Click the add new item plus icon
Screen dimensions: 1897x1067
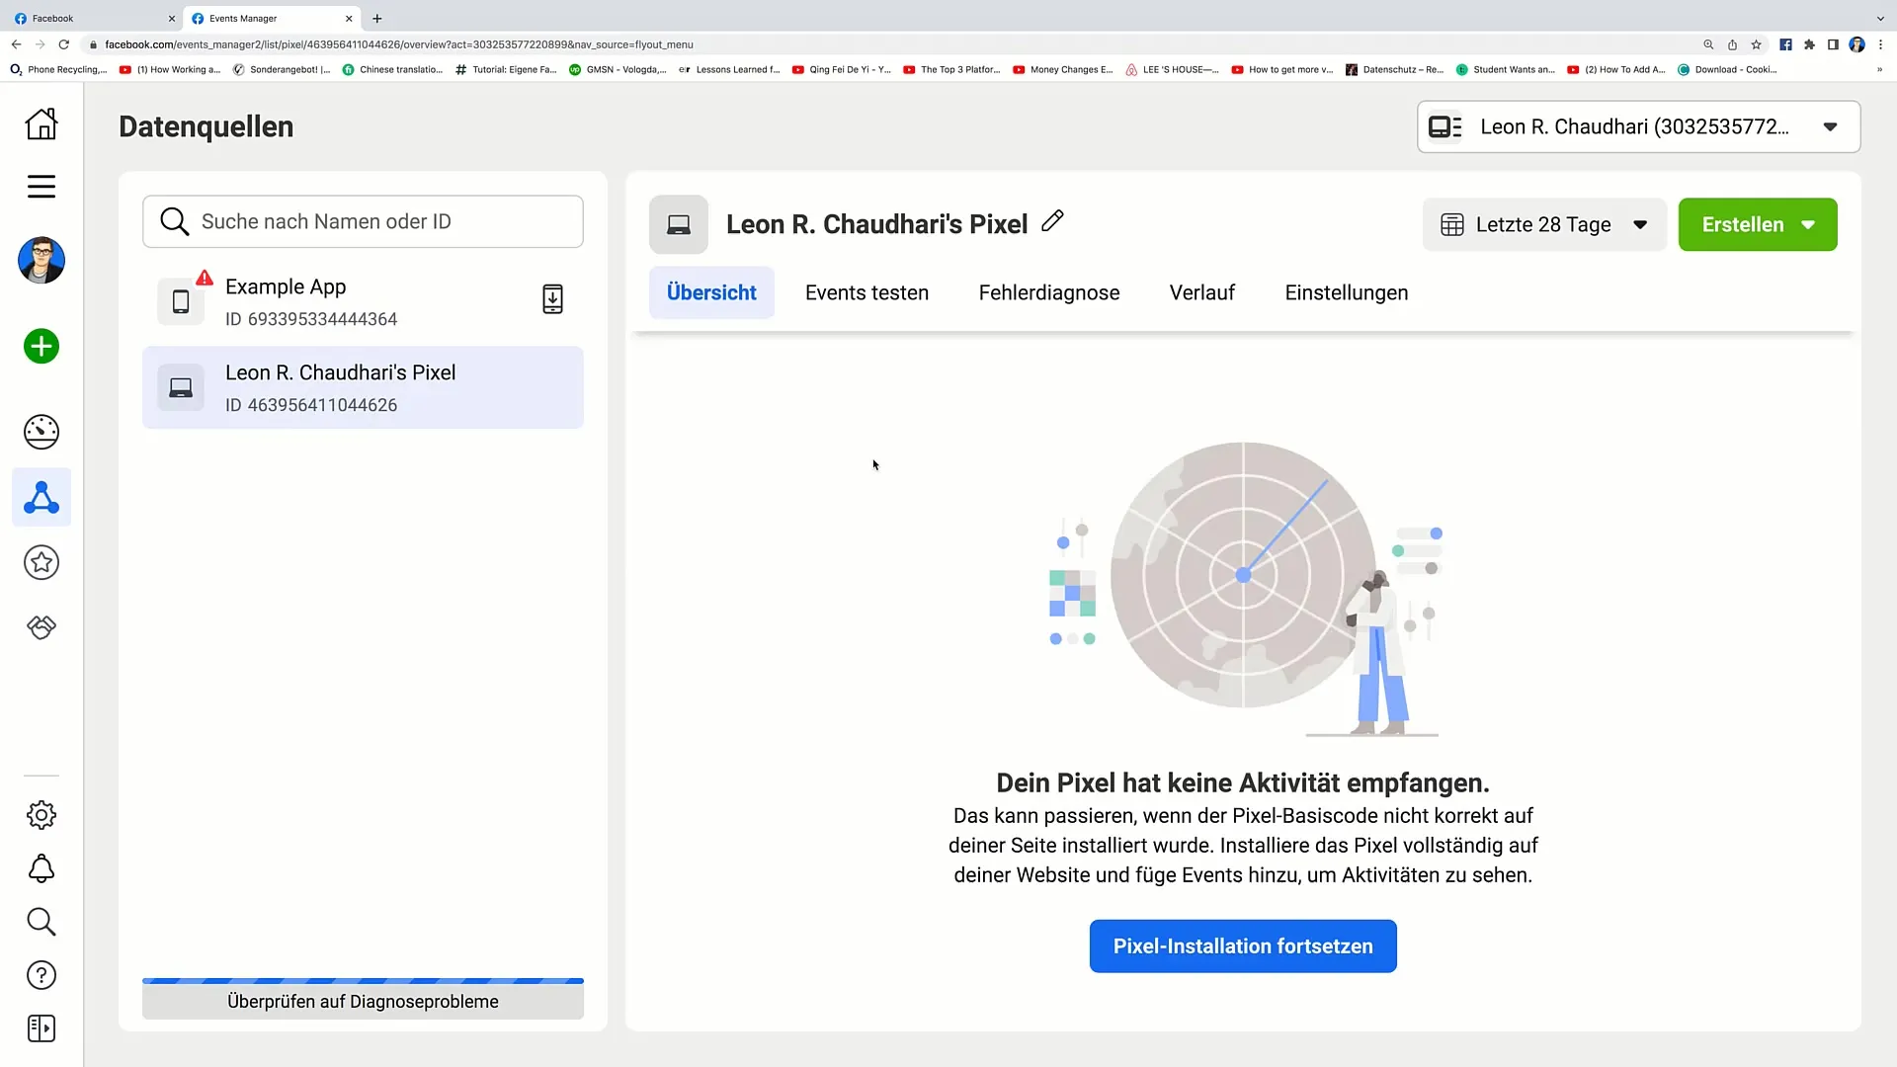41,345
